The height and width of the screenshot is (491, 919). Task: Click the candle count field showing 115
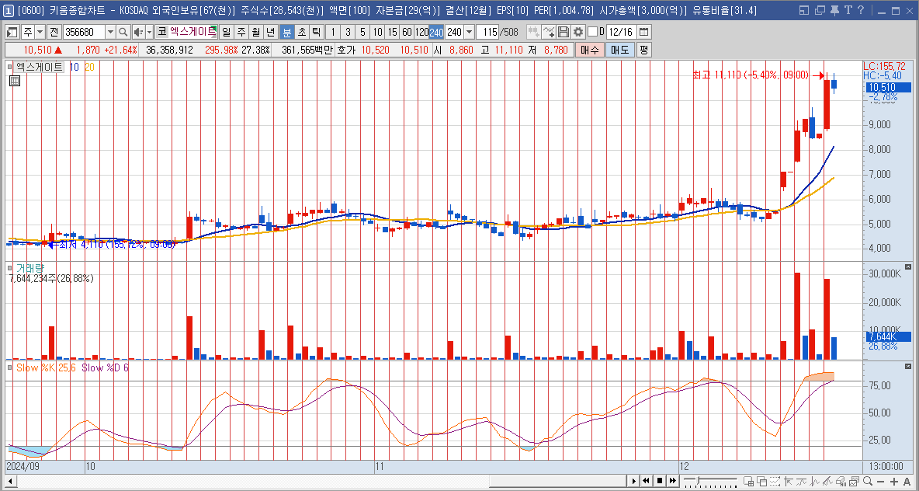pyautogui.click(x=487, y=32)
